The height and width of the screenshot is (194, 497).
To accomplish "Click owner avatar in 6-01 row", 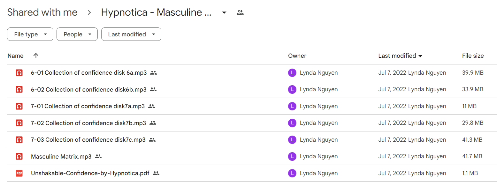I will pyautogui.click(x=292, y=73).
